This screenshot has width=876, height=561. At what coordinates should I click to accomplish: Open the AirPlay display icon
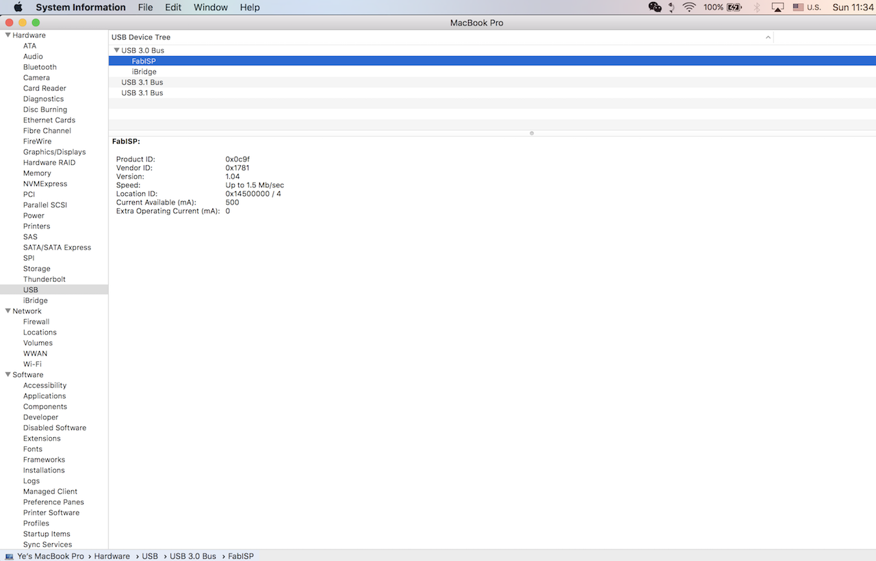click(x=777, y=8)
